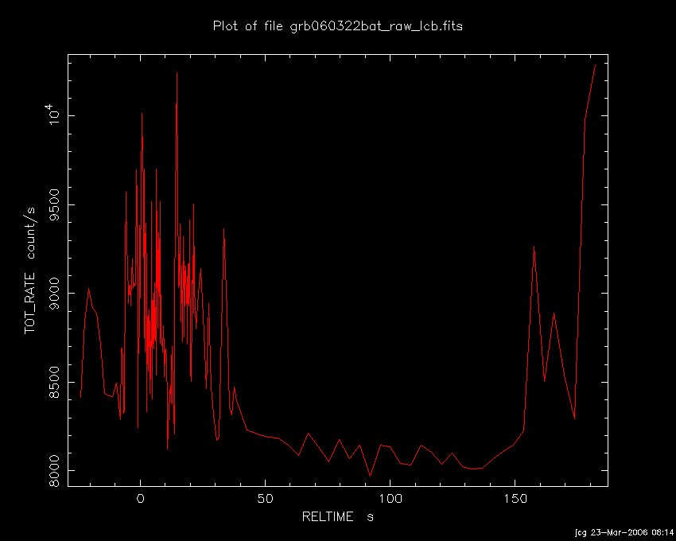Click the 'TOT_RATE count/s' y-axis label
The height and width of the screenshot is (541, 676).
29,270
